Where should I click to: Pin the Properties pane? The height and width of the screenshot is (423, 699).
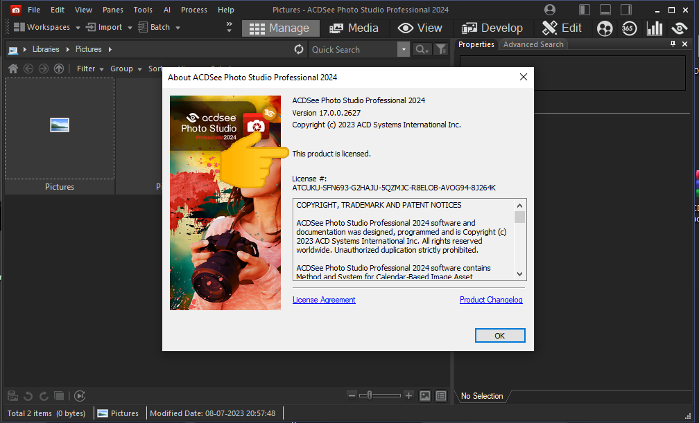point(673,44)
